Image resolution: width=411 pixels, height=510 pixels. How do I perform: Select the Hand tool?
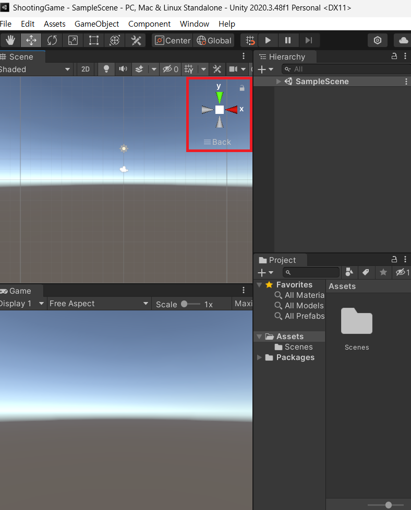coord(10,40)
